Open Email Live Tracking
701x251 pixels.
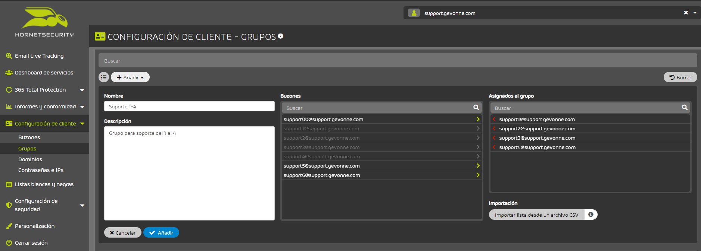39,56
